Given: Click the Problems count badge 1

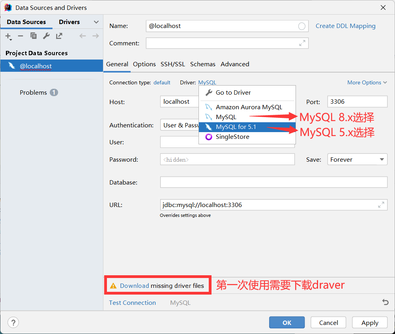Looking at the screenshot, I should coord(54,92).
